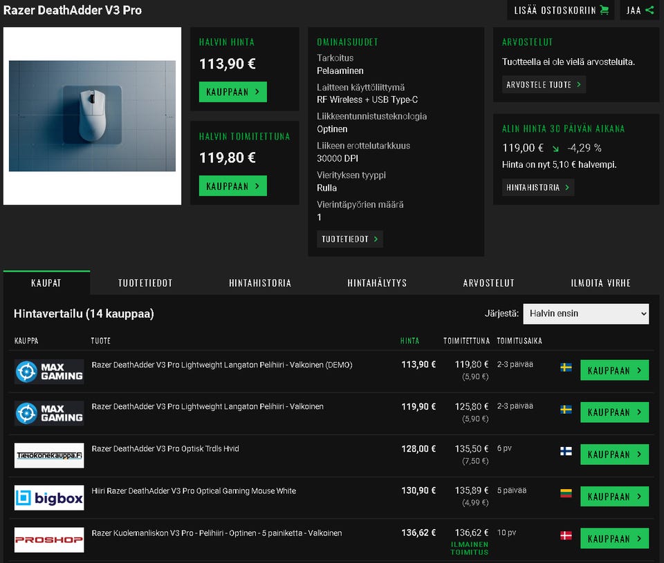Click the Tuotetiedot button in Ominaisuudet

pyautogui.click(x=350, y=239)
